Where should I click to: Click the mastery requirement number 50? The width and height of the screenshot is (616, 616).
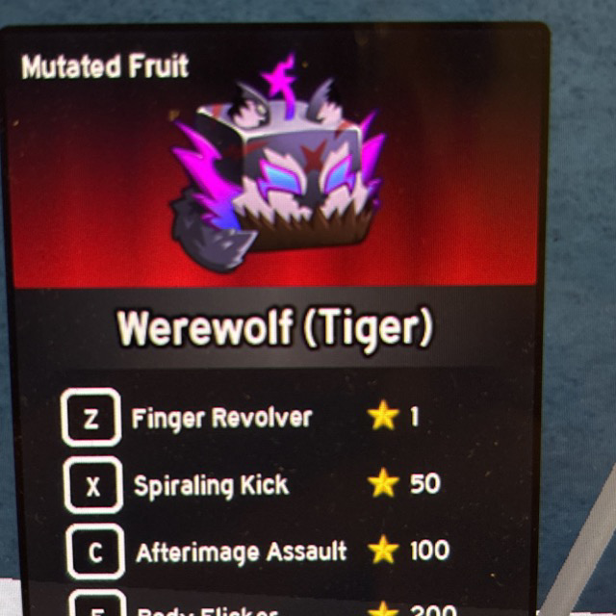point(425,483)
